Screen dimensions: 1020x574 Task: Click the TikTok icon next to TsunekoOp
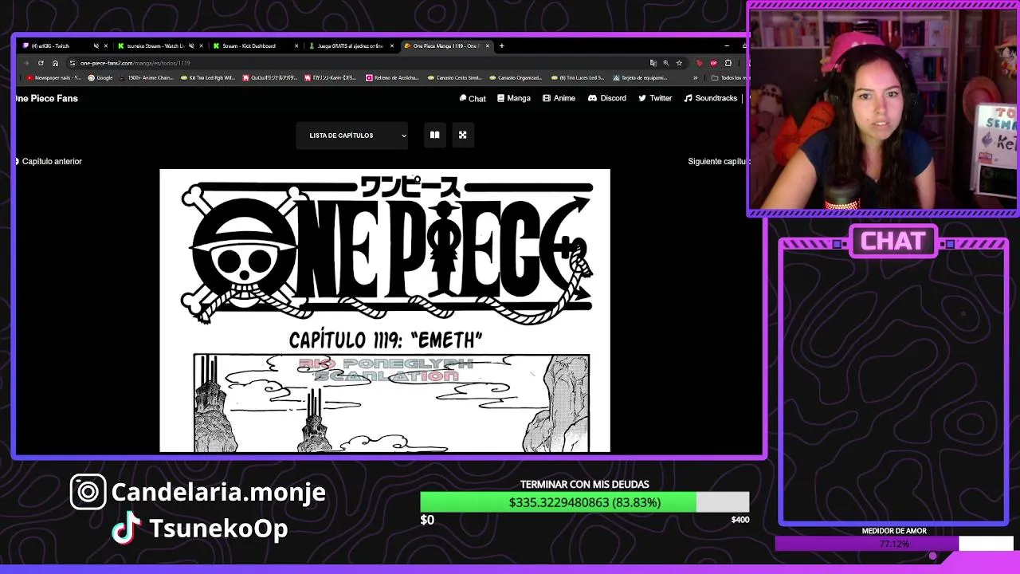click(126, 528)
